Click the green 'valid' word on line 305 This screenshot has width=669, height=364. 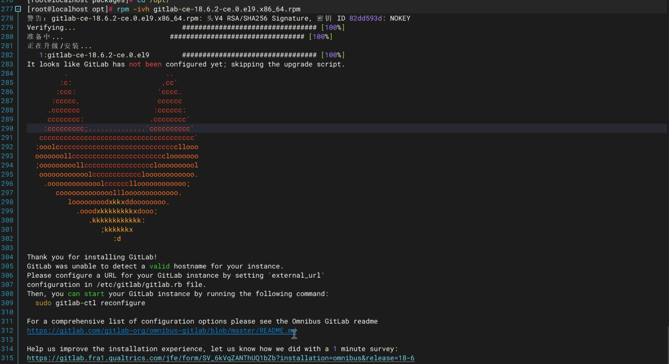point(159,266)
